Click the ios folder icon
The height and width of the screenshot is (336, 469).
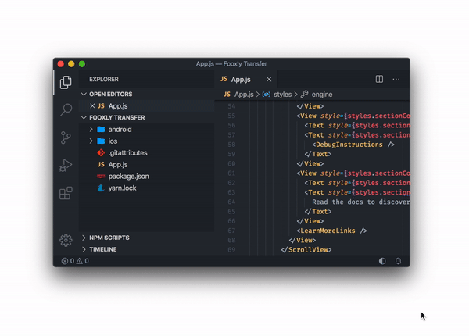(101, 141)
